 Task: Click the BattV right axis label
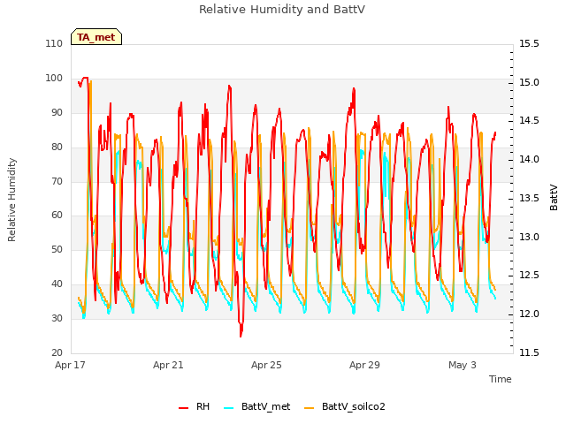554,197
